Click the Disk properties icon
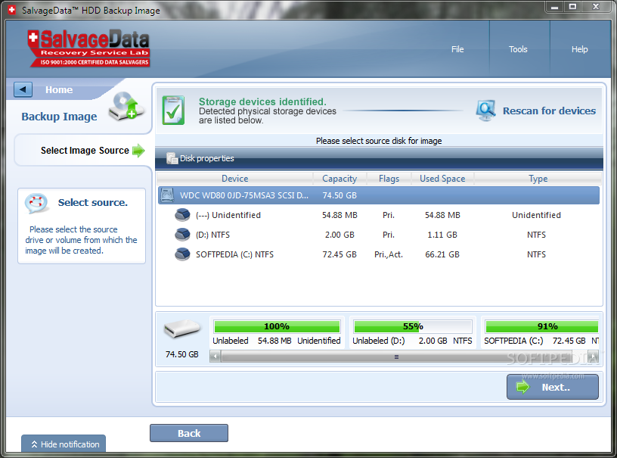Viewport: 617px width, 458px height. tap(172, 158)
